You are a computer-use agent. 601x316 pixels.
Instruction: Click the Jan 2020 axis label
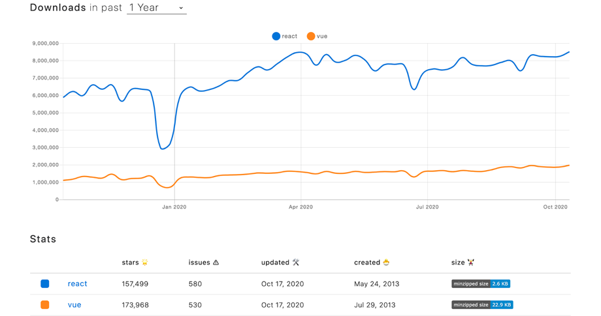174,207
